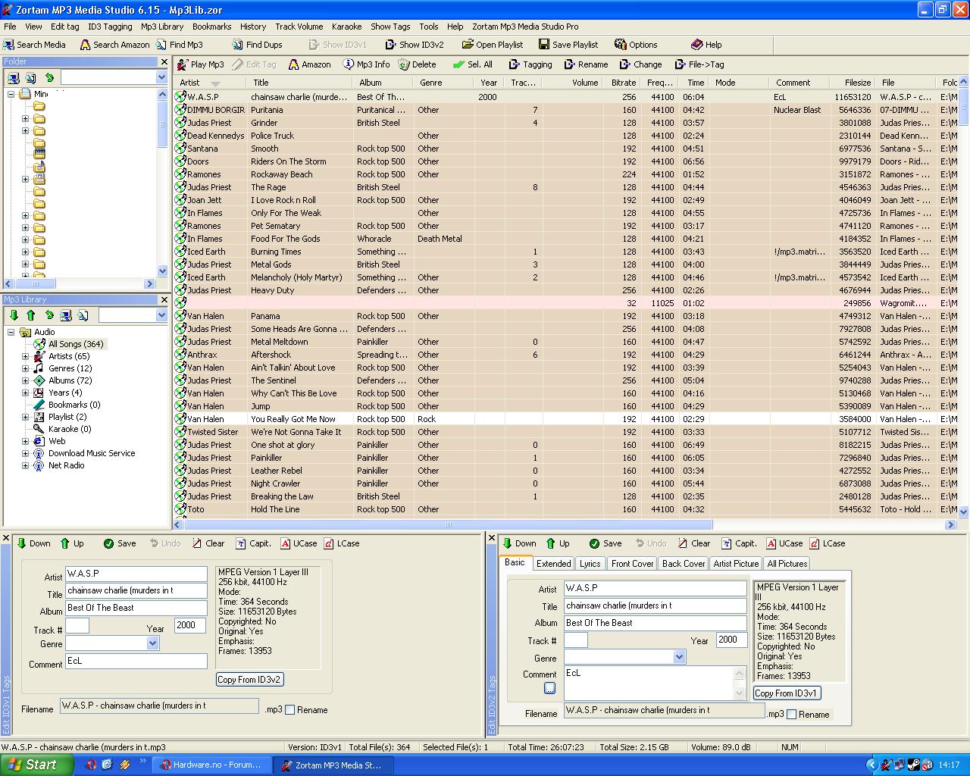The height and width of the screenshot is (776, 970).
Task: Enable the Rename checkbox in ID3v2 editor
Action: coord(791,715)
